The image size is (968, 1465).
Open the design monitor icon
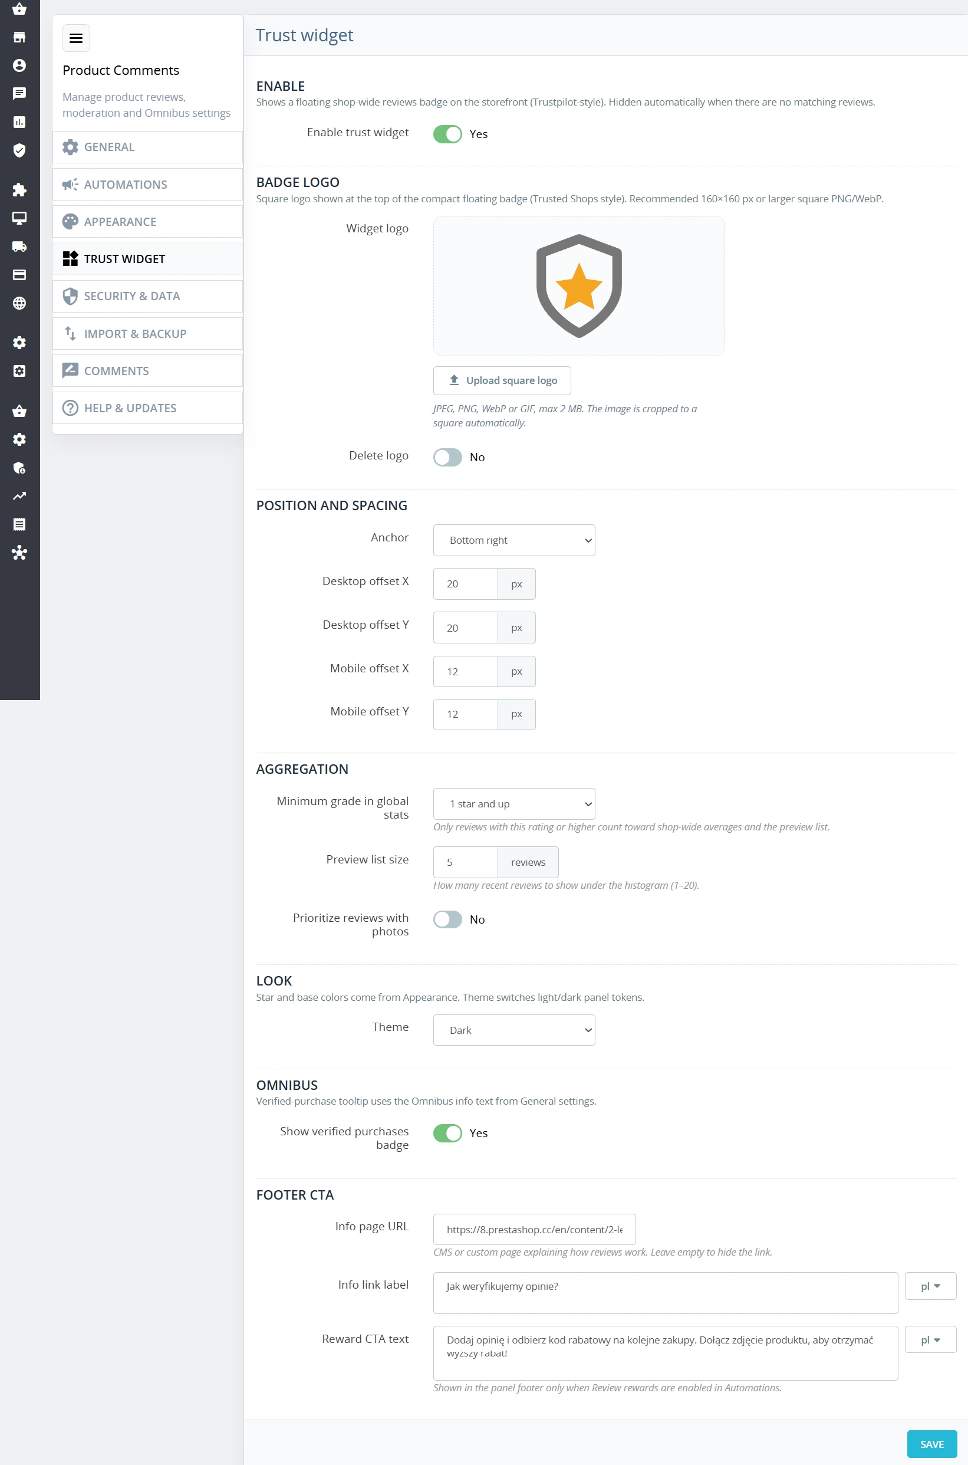19,218
